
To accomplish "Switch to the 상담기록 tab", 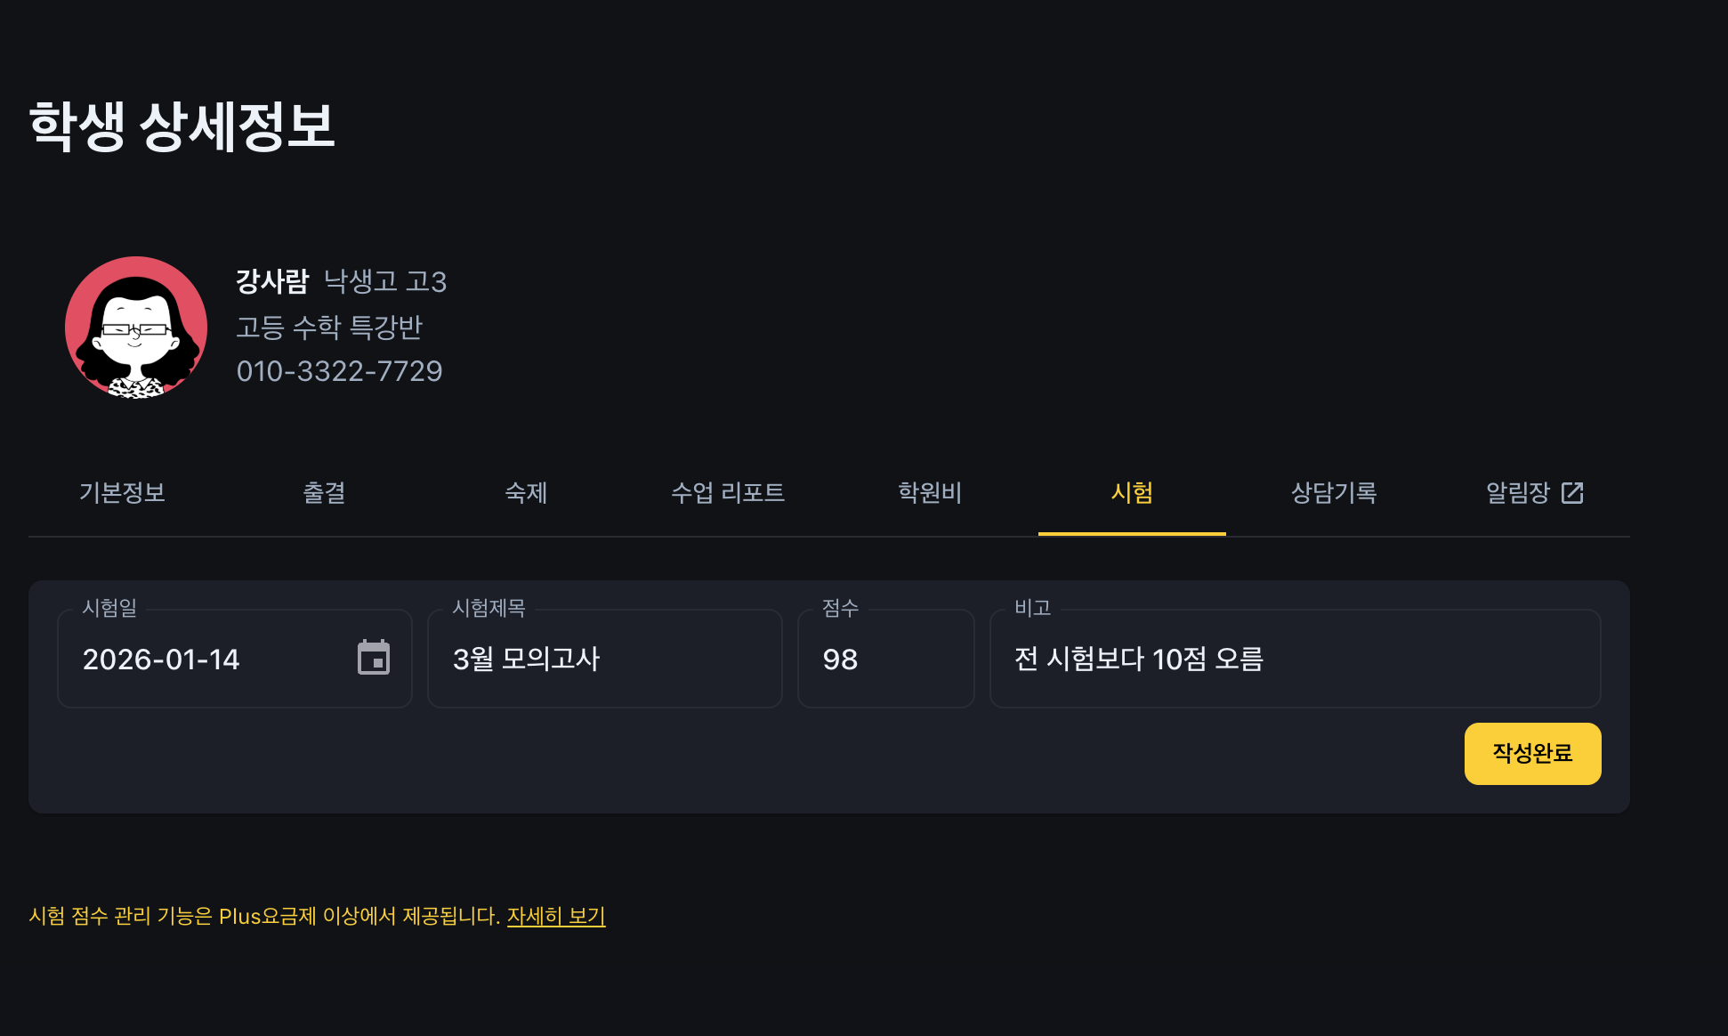I will click(1334, 493).
